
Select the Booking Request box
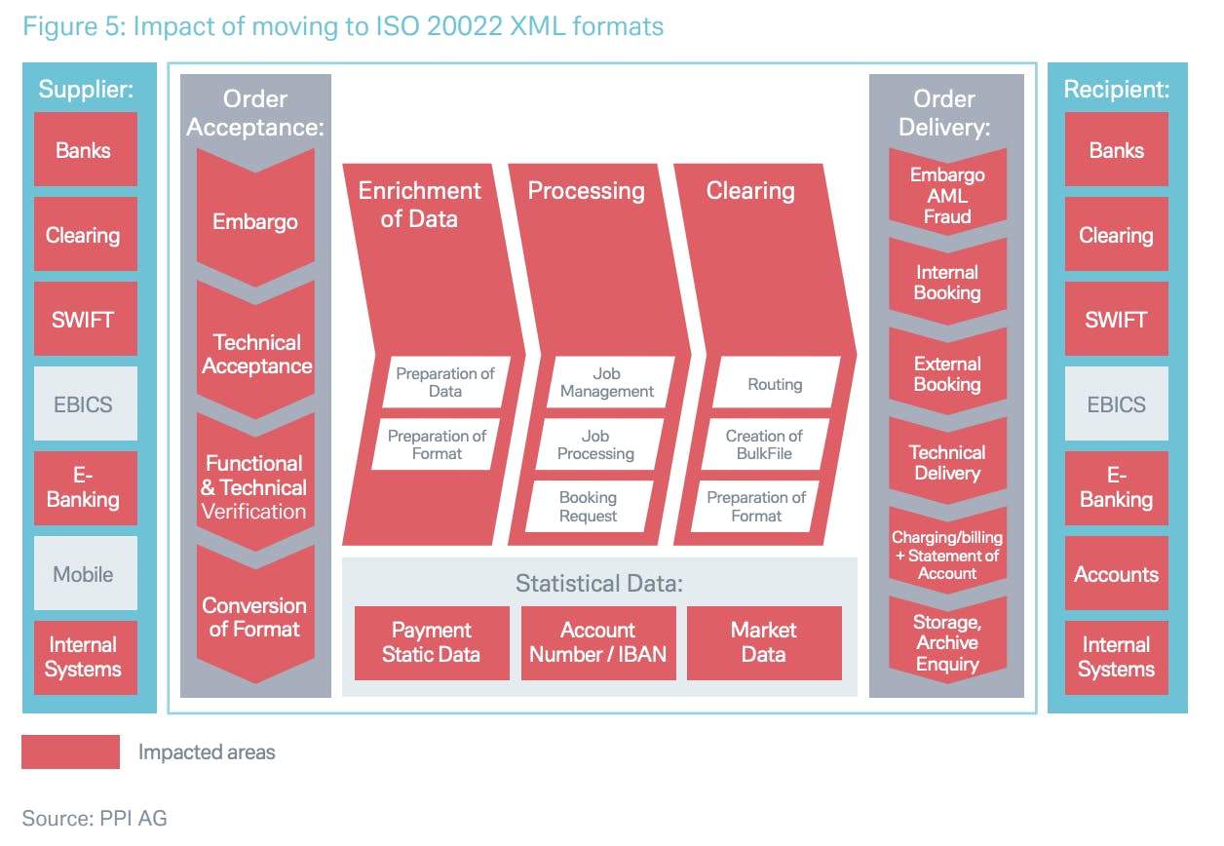click(x=589, y=507)
